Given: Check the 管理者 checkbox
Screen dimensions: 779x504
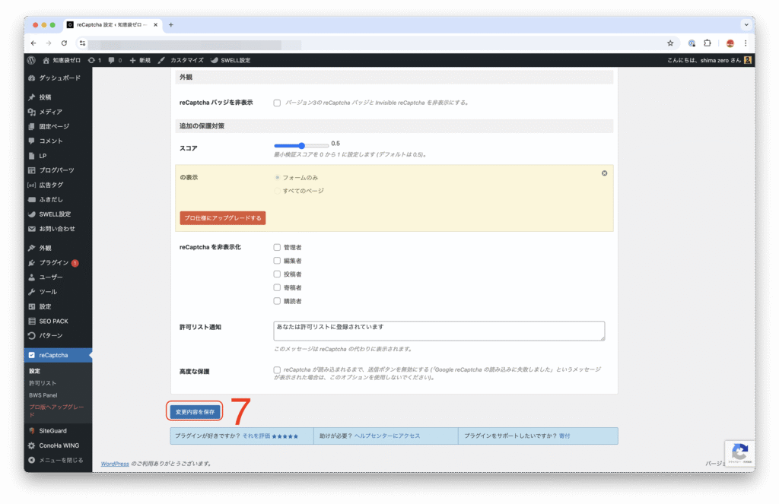Looking at the screenshot, I should click(x=277, y=247).
